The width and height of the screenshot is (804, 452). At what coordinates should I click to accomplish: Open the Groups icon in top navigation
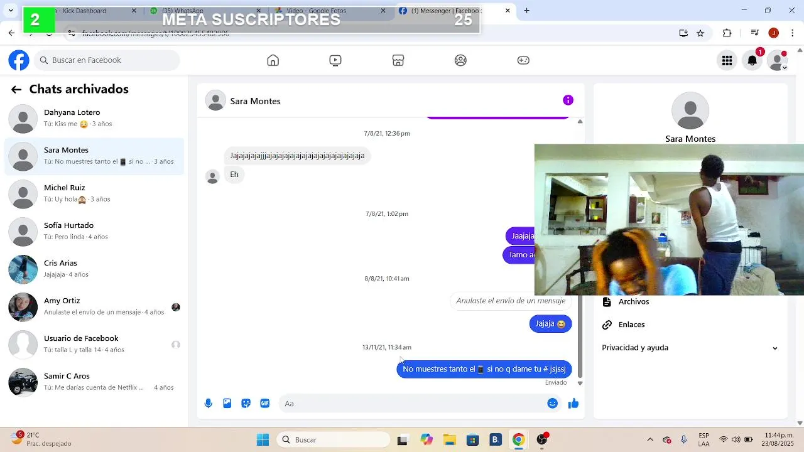pyautogui.click(x=460, y=60)
